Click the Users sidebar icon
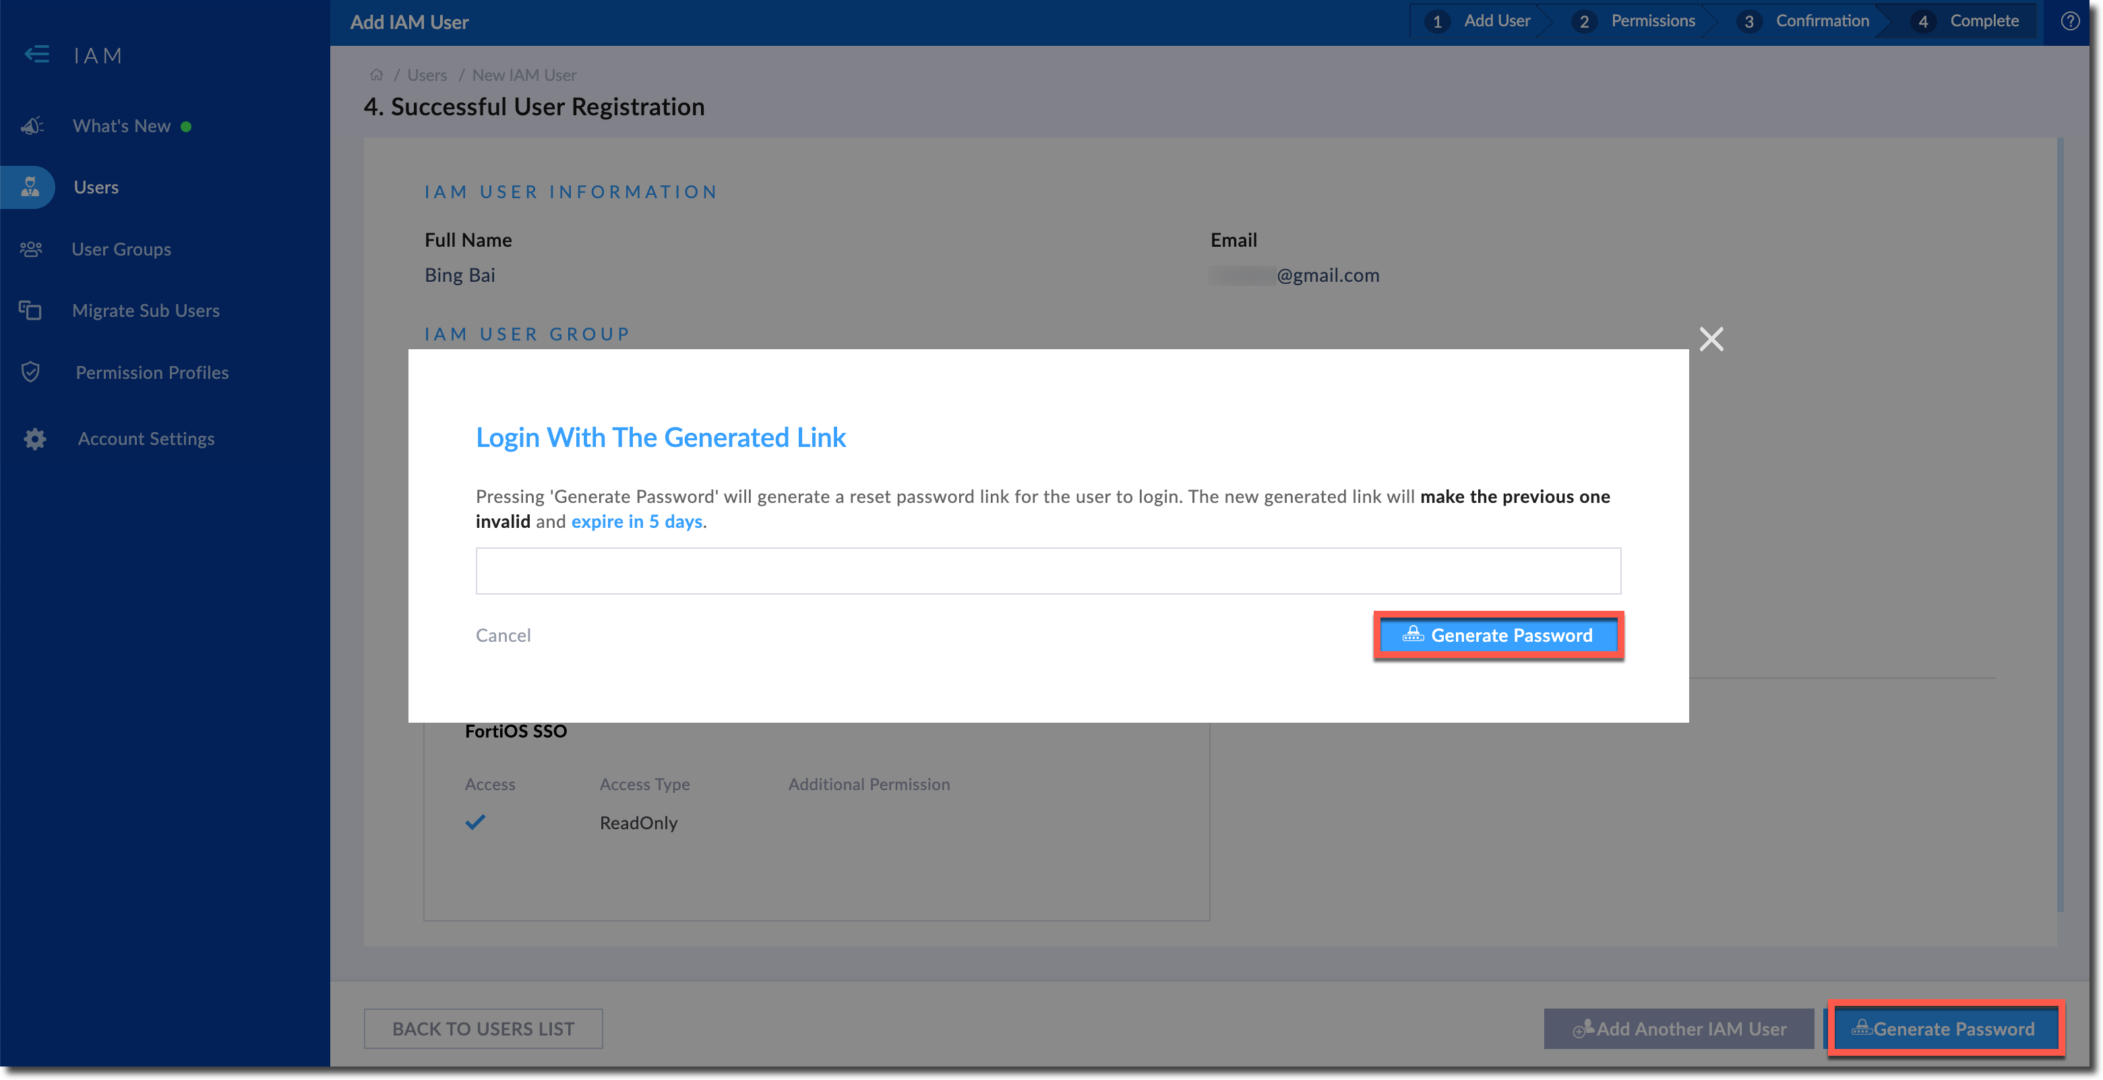Screen dimensions: 2103x1080 30,187
